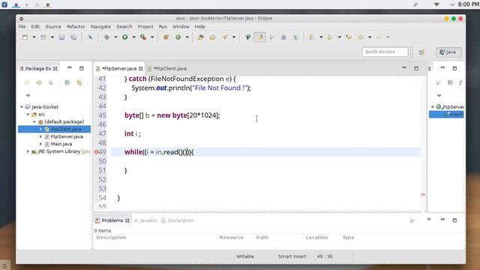Switch to the Declaration tab
Image resolution: width=480 pixels, height=270 pixels.
point(178,220)
